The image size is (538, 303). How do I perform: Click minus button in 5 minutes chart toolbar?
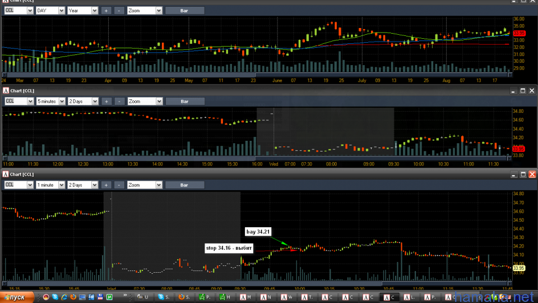pos(119,102)
